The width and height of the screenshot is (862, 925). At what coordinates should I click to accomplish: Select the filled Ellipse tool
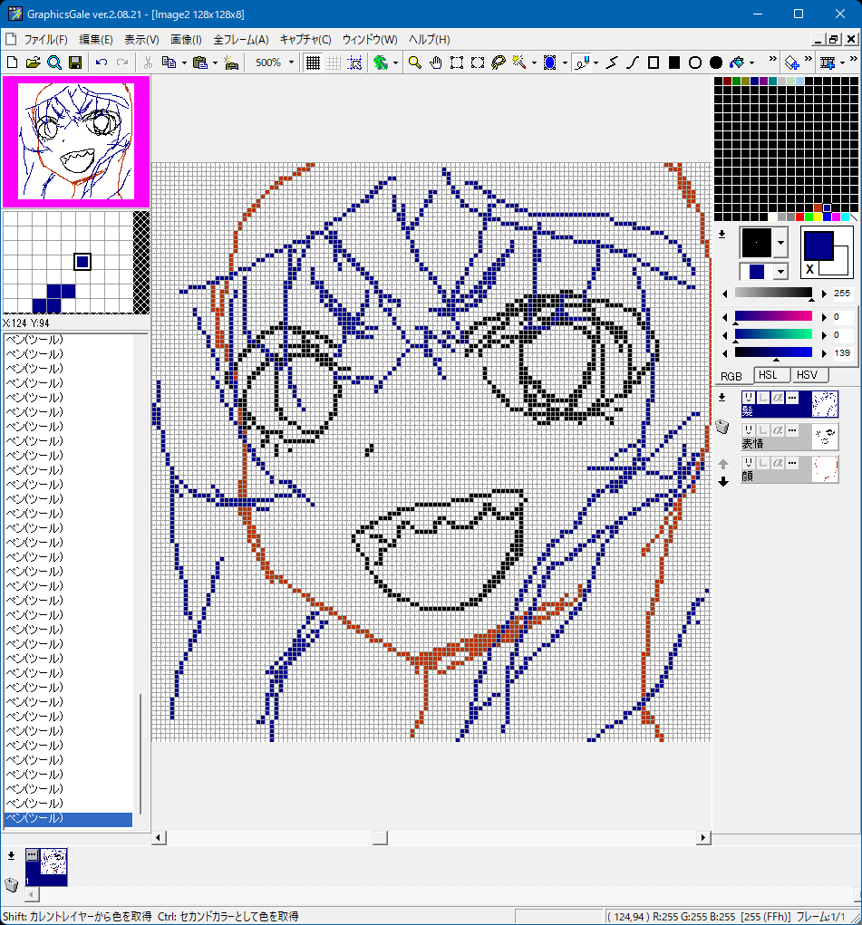point(716,63)
